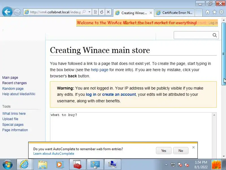Open Help about MediaWiki link
Image resolution: width=226 pixels, height=170 pixels.
tap(19, 94)
